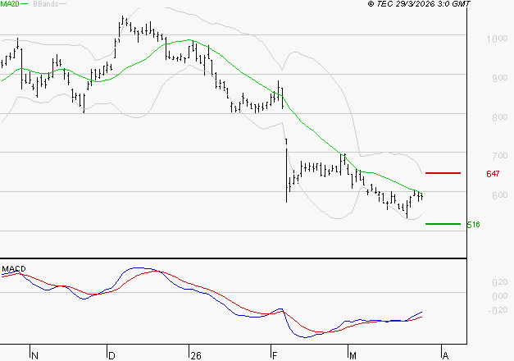Select the green 516 support line
Viewport: 514px width, 361px height.
(443, 224)
